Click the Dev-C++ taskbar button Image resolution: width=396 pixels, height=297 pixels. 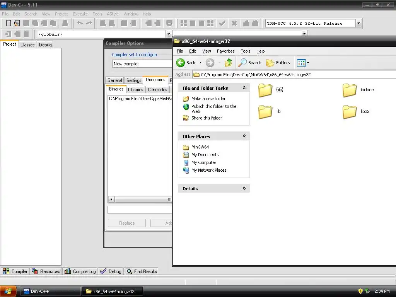pyautogui.click(x=50, y=292)
